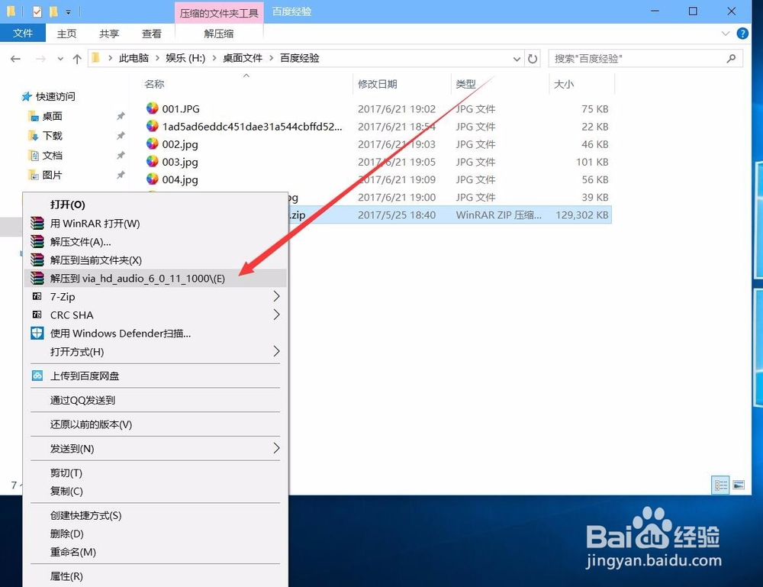Click the back navigation arrow
This screenshot has height=587, width=763.
pos(15,58)
